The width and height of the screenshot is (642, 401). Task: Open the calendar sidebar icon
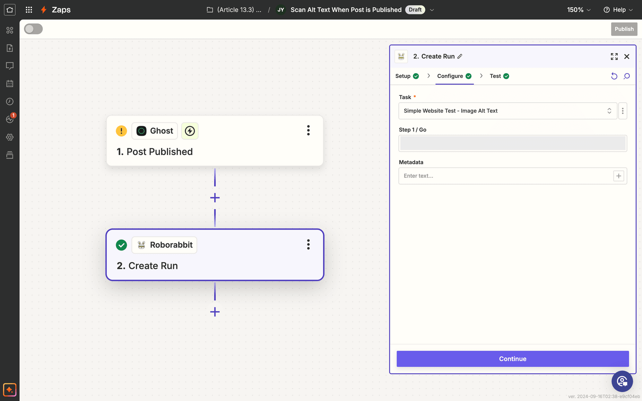pyautogui.click(x=10, y=84)
